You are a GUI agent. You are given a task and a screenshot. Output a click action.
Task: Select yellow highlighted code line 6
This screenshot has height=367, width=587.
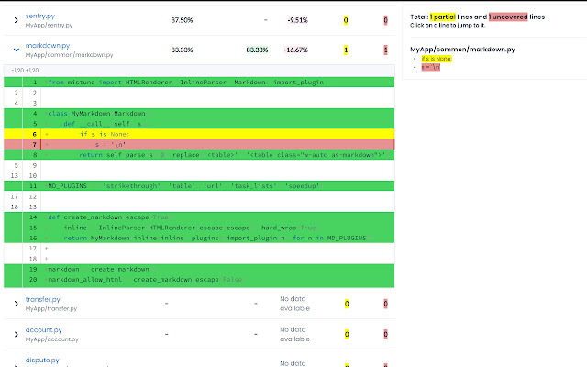pyautogui.click(x=199, y=134)
